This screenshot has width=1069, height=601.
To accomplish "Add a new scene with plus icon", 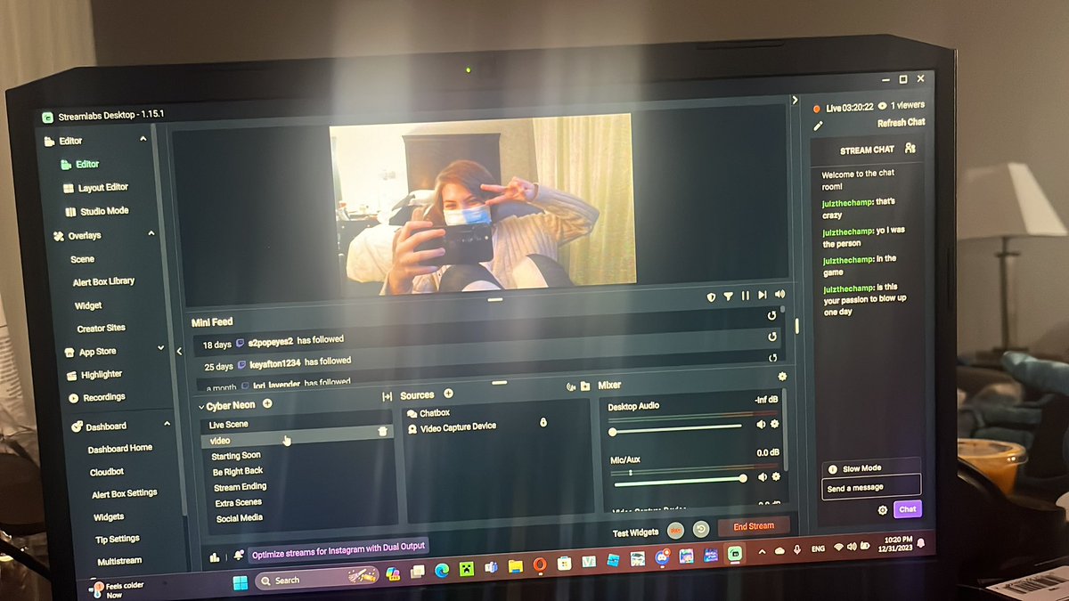I will pos(267,404).
